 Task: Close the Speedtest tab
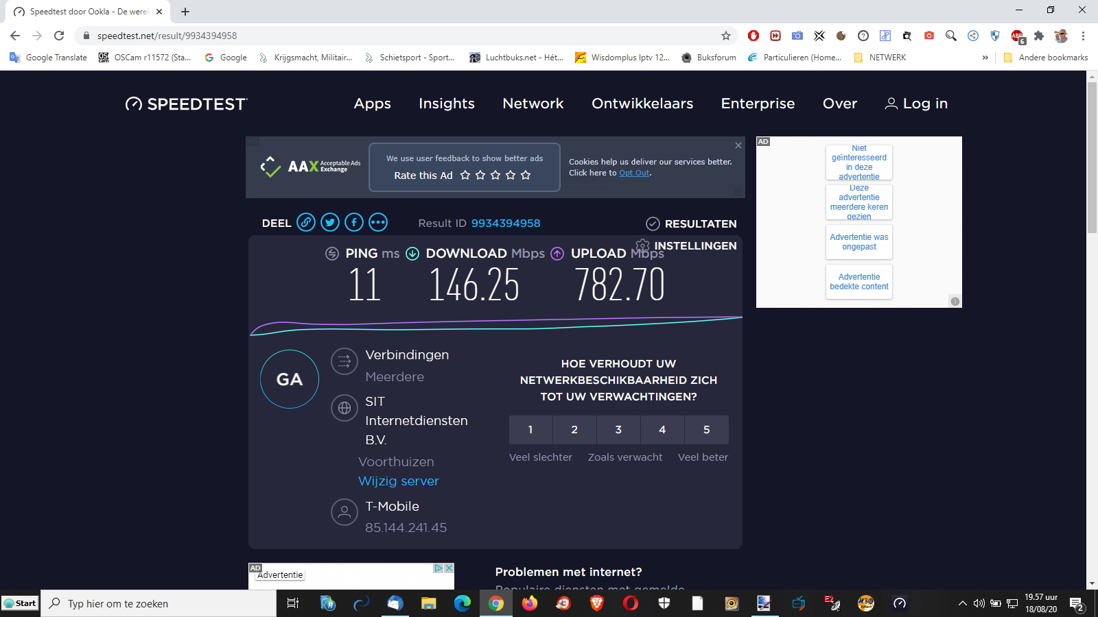point(159,12)
